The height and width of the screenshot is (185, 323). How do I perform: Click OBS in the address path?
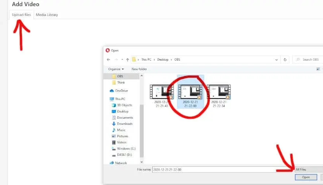point(177,60)
